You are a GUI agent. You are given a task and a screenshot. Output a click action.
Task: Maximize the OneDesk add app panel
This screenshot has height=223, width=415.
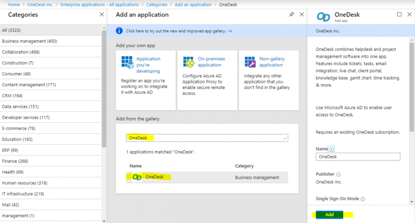[399, 15]
